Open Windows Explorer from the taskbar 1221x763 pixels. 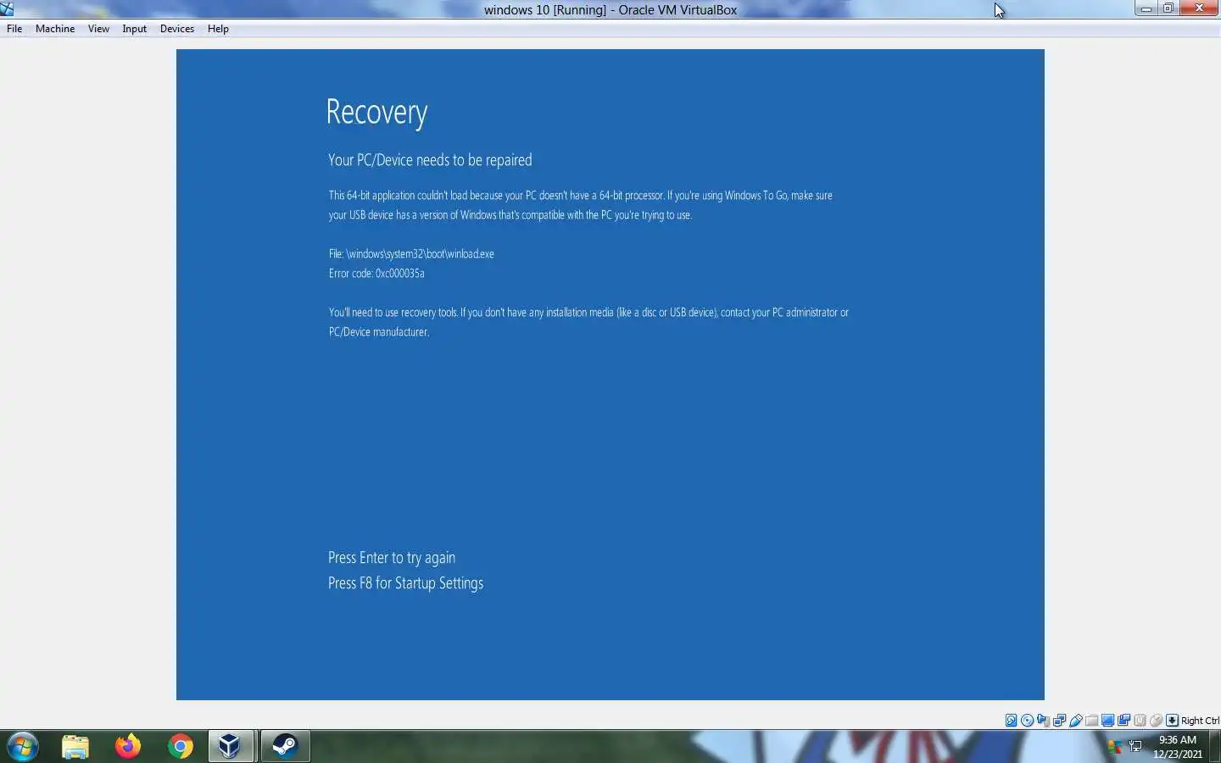click(75, 746)
